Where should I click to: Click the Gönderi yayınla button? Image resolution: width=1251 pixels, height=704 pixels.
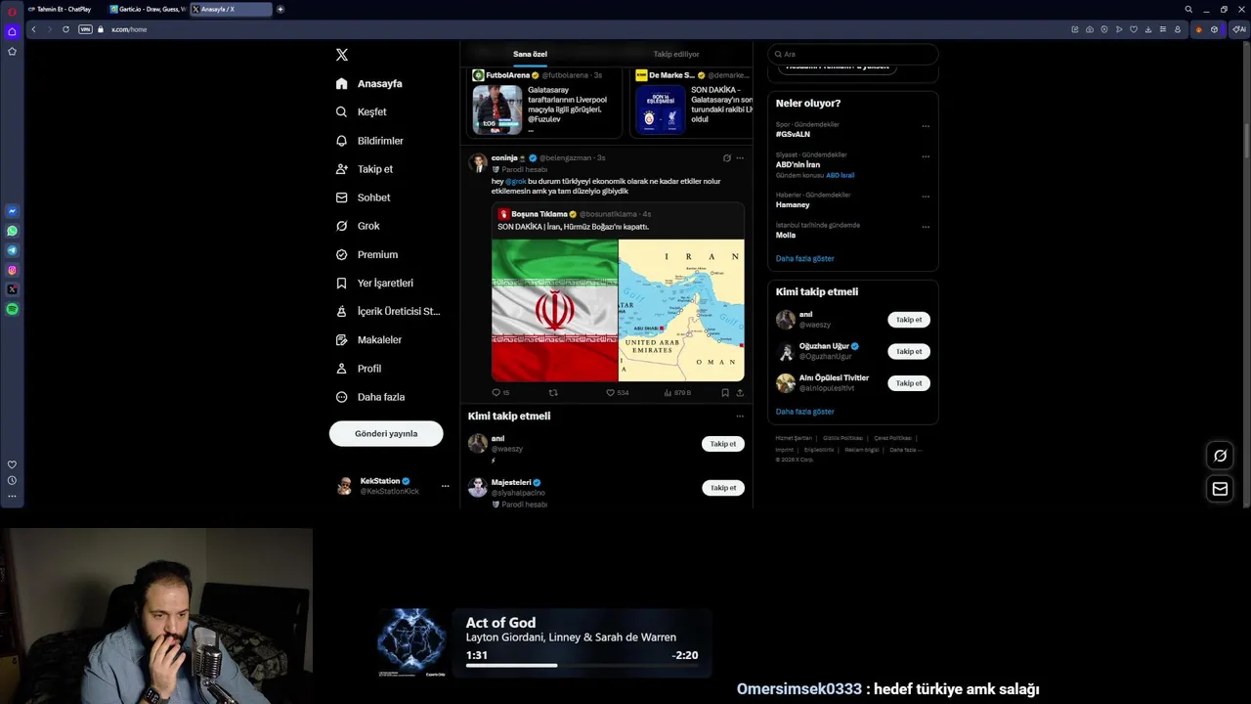pos(386,433)
